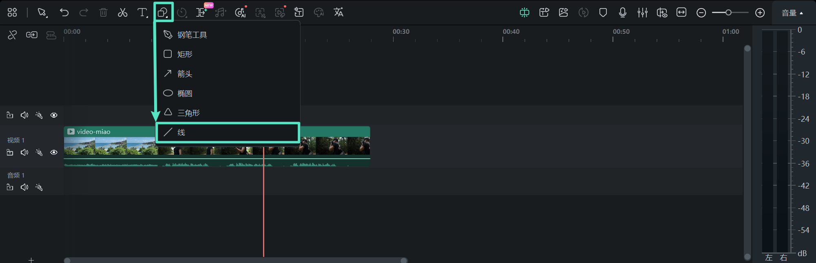Click the AI video object remover icon
The width and height of the screenshot is (816, 263).
280,12
